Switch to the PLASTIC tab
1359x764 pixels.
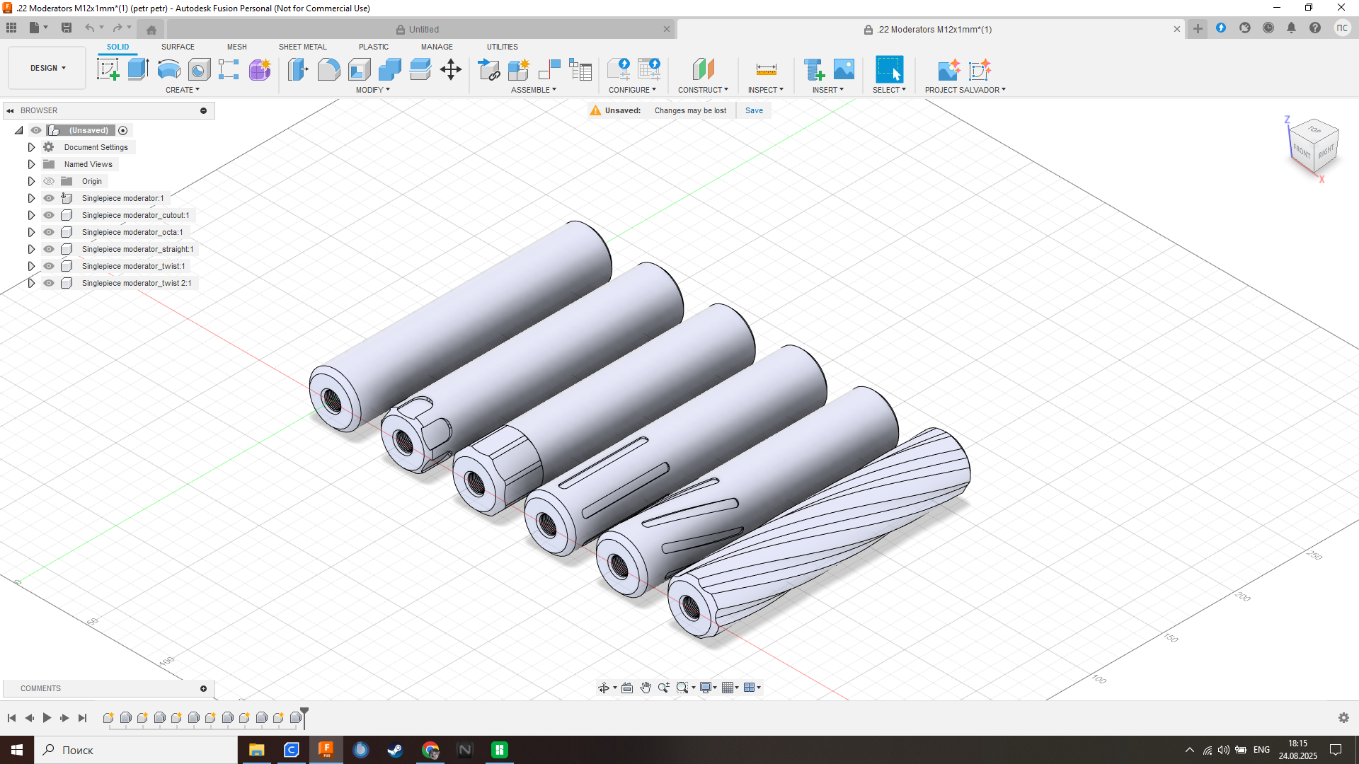[x=374, y=47]
